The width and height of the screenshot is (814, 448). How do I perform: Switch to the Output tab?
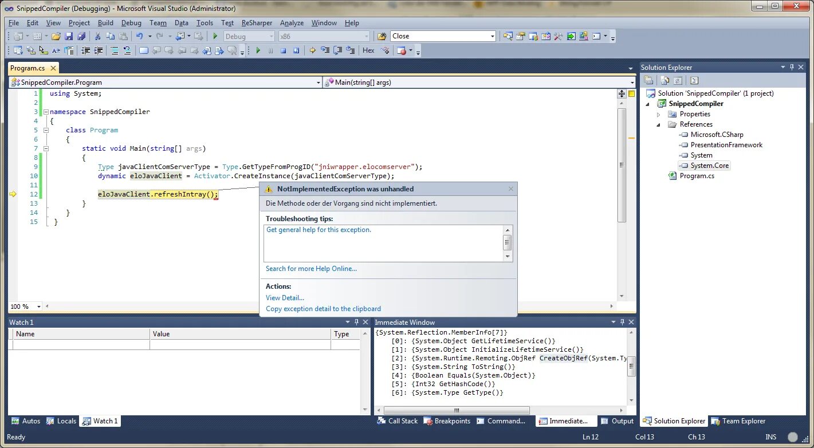[618, 421]
